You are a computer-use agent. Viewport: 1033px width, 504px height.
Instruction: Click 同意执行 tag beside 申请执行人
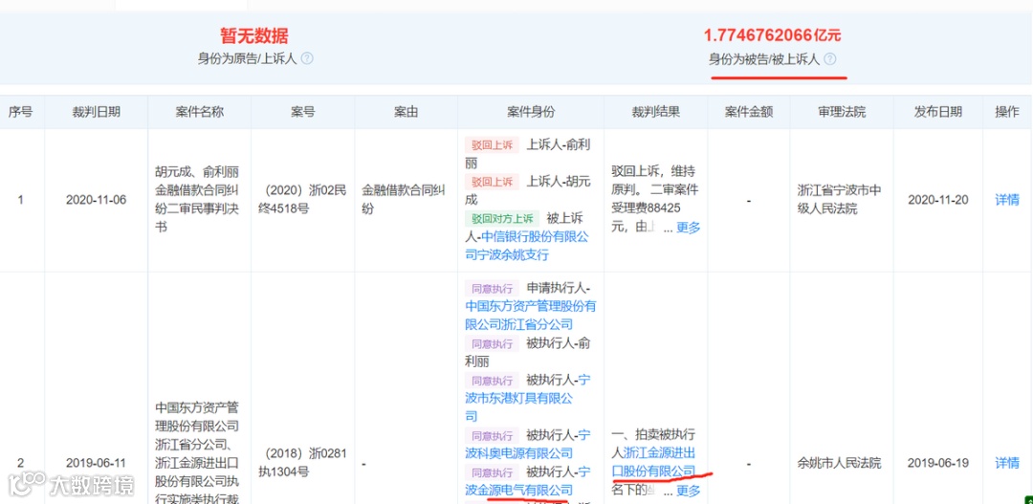(493, 288)
